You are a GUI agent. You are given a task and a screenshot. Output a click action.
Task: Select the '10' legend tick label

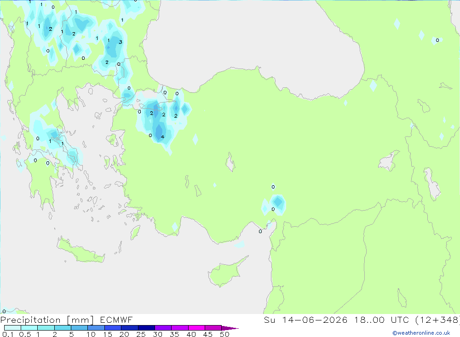91,334
